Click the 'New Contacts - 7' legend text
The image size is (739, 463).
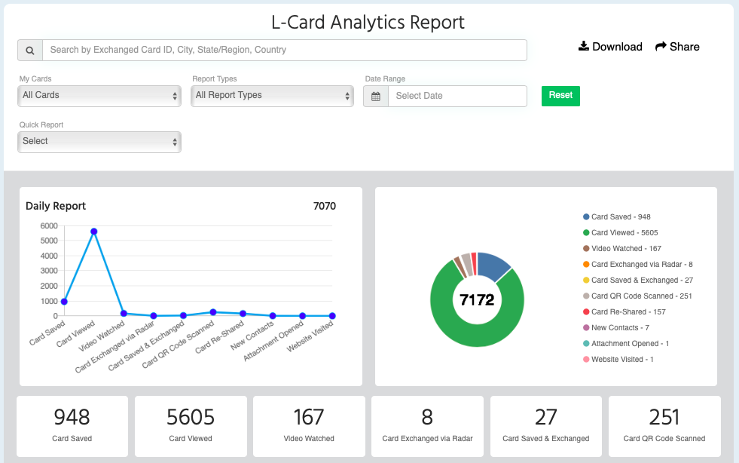620,327
